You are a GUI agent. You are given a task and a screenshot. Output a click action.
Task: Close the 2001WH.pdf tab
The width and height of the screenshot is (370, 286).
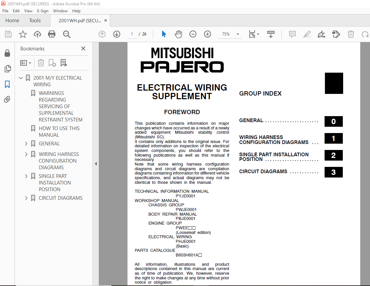coord(105,21)
